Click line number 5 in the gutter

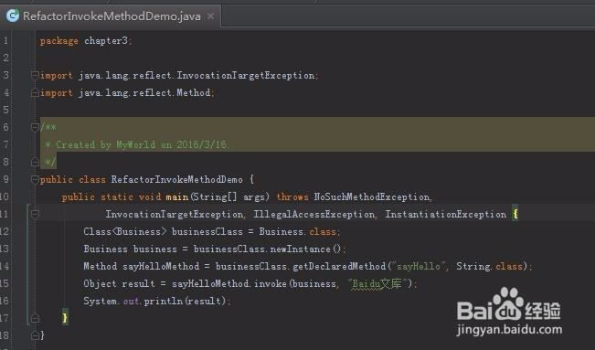click(x=5, y=110)
